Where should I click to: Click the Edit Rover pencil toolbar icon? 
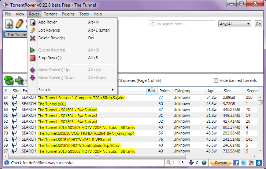point(19,24)
